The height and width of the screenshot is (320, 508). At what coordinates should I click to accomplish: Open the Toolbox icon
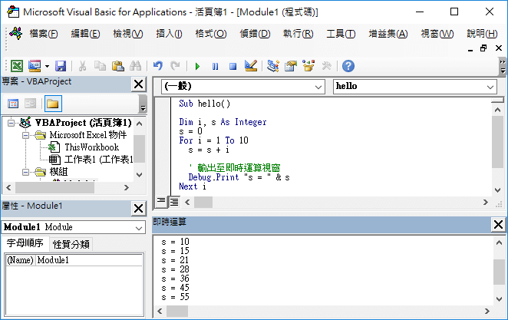coord(326,66)
